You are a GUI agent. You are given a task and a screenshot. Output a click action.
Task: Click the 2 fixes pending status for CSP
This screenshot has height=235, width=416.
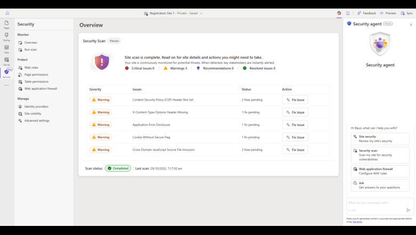click(x=252, y=100)
